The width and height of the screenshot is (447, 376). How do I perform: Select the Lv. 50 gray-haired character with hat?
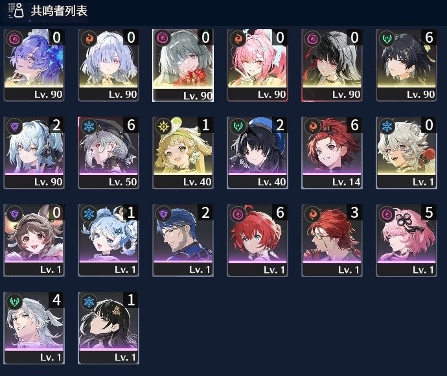[x=108, y=152]
